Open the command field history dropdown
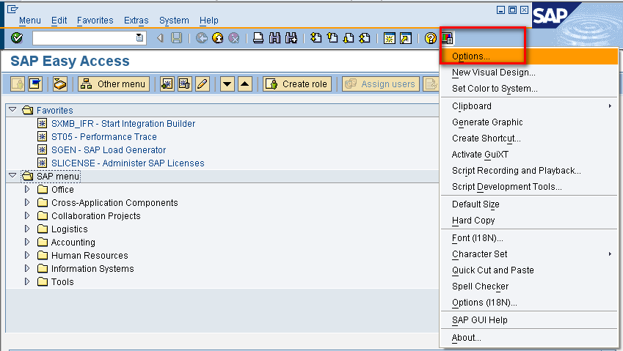Viewport: 623px width, 351px height. pyautogui.click(x=140, y=38)
